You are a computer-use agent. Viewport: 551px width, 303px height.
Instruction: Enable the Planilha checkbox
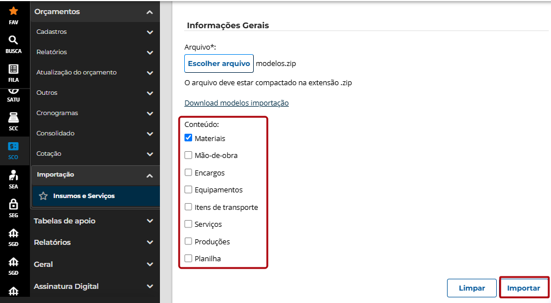[188, 258]
